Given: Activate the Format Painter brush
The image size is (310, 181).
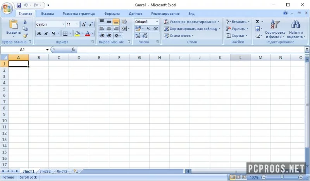Looking at the screenshot, I should 25,36.
